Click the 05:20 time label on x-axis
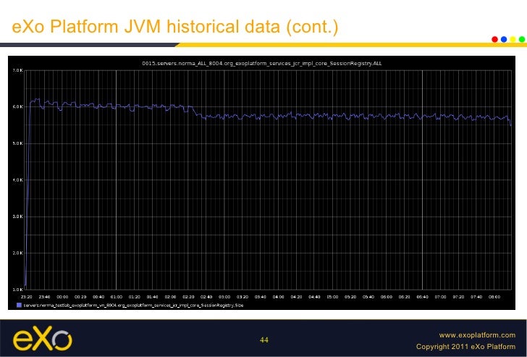Image resolution: width=527 pixels, height=357 pixels. 350,297
